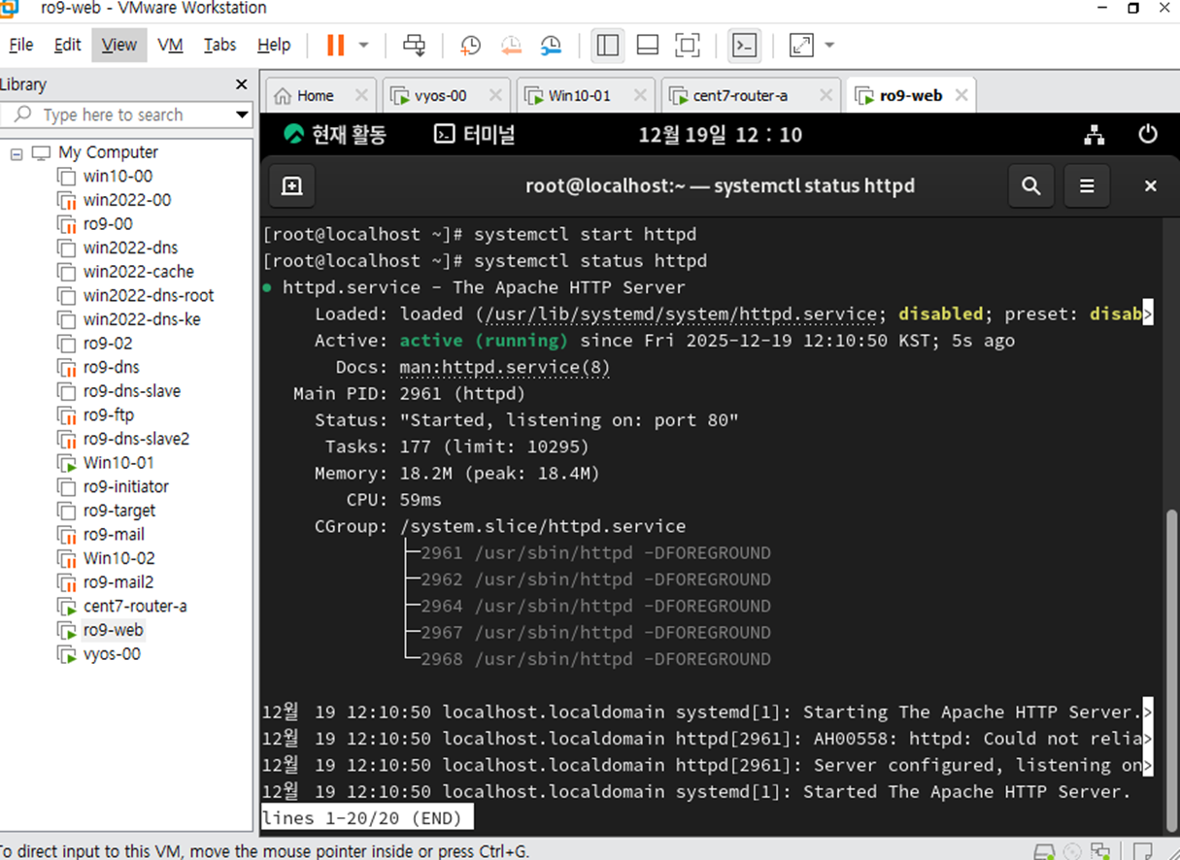This screenshot has width=1180, height=860.
Task: Toggle the thumbnail bar view icon
Action: click(x=648, y=45)
